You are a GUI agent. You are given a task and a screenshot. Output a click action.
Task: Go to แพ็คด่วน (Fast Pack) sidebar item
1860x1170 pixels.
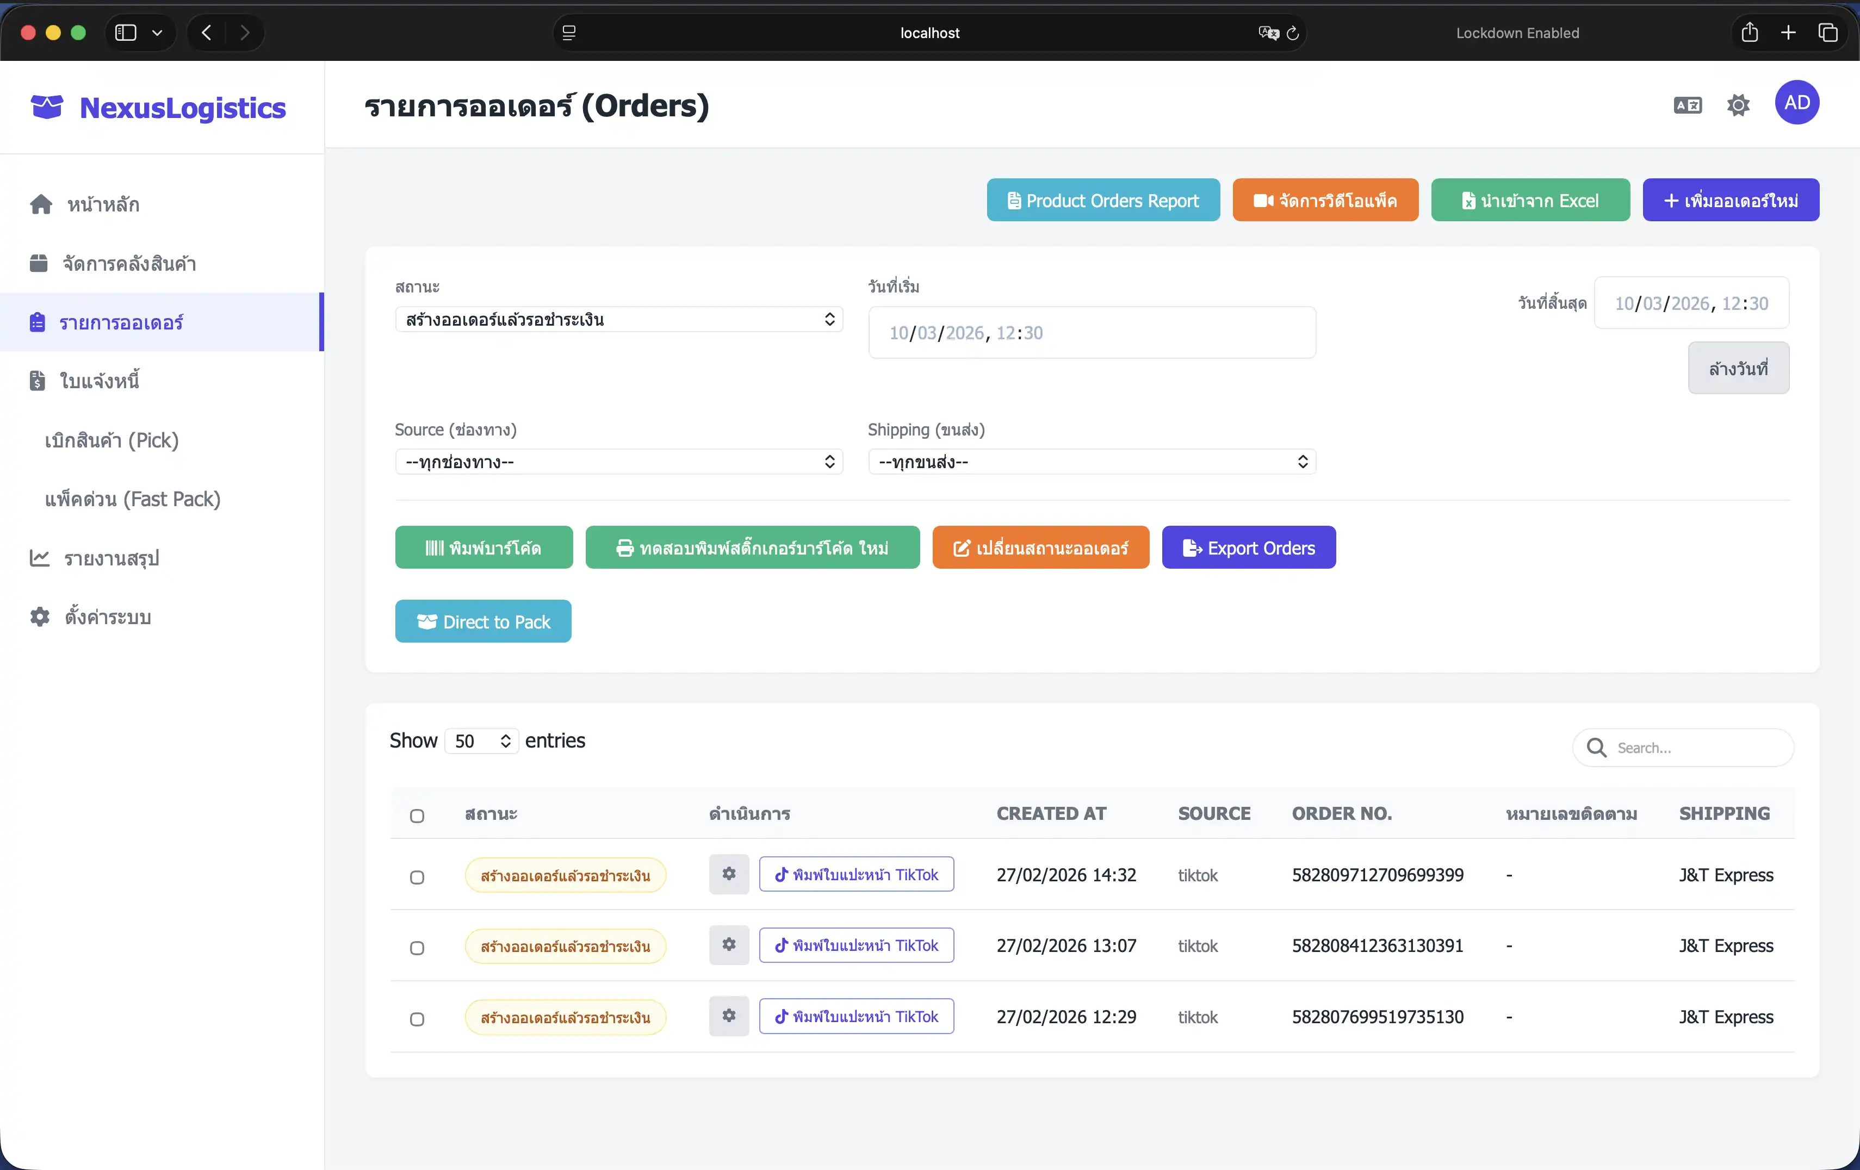(133, 499)
